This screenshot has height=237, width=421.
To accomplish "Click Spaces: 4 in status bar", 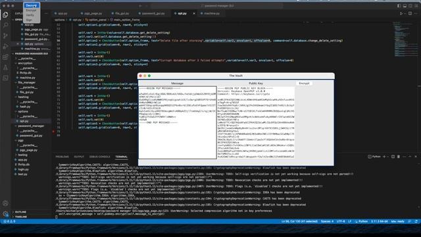I will pyautogui.click(x=327, y=221).
